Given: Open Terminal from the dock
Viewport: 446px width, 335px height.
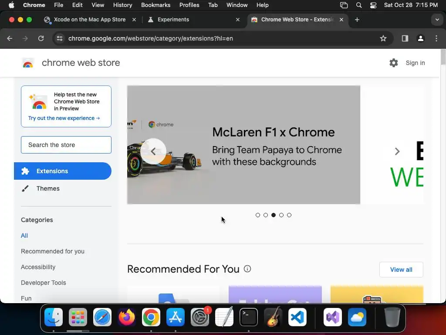Looking at the screenshot, I should click(249, 317).
